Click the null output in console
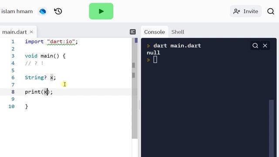This screenshot has width=279, height=157. click(x=153, y=53)
